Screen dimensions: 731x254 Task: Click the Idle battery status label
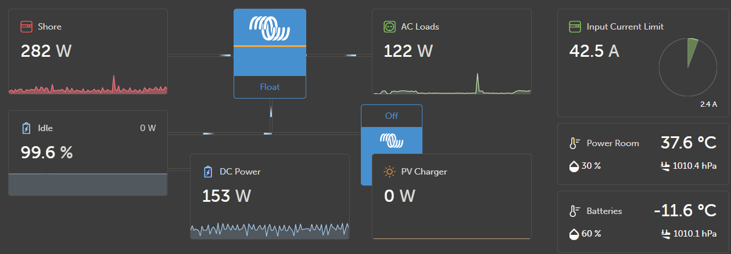coord(45,128)
